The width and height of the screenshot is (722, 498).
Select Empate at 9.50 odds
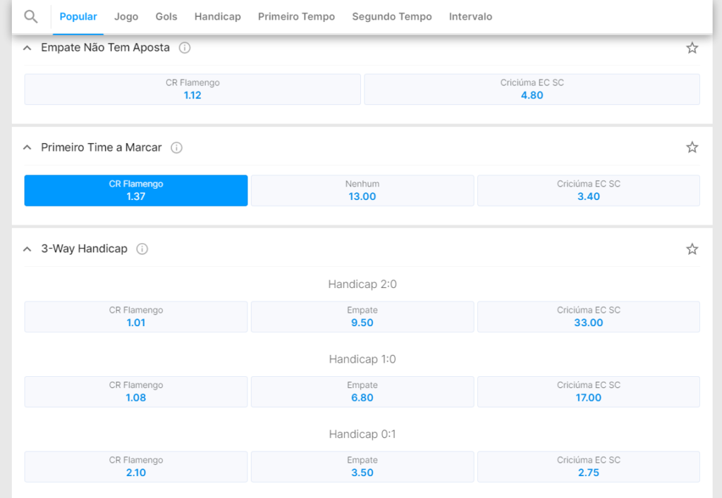[362, 317]
